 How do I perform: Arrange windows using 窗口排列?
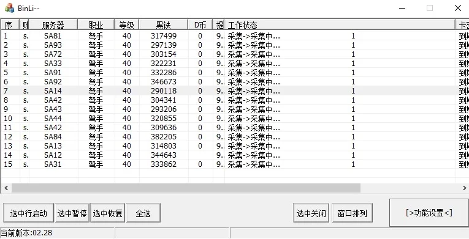coord(352,213)
